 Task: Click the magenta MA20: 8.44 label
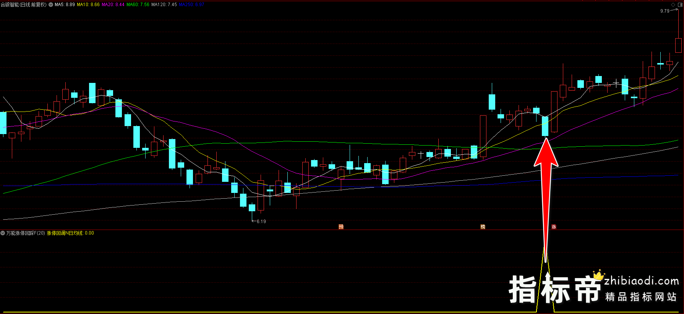click(x=113, y=5)
